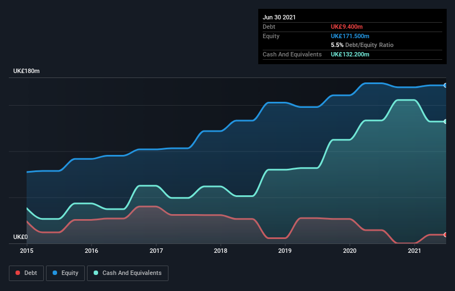
Task: Click the red Debt endpoint marker
Action: click(x=446, y=235)
